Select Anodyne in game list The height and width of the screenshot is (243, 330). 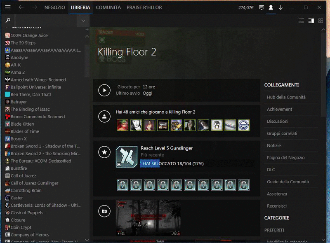click(19, 58)
